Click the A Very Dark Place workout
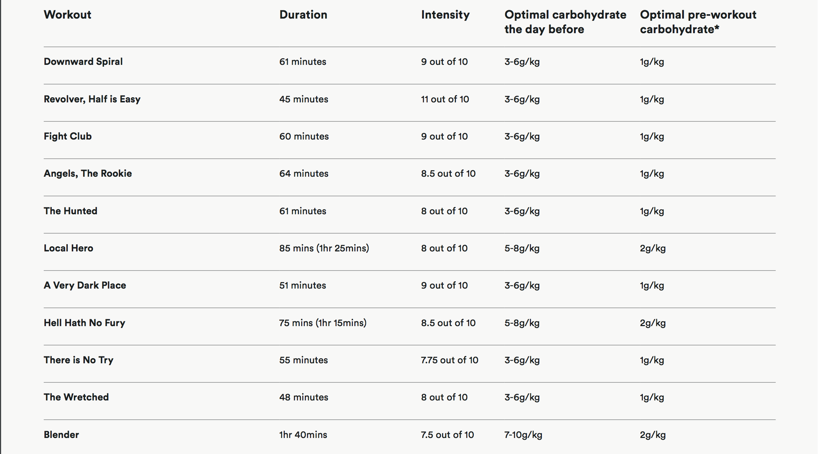Viewport: 818px width, 454px height. [85, 285]
